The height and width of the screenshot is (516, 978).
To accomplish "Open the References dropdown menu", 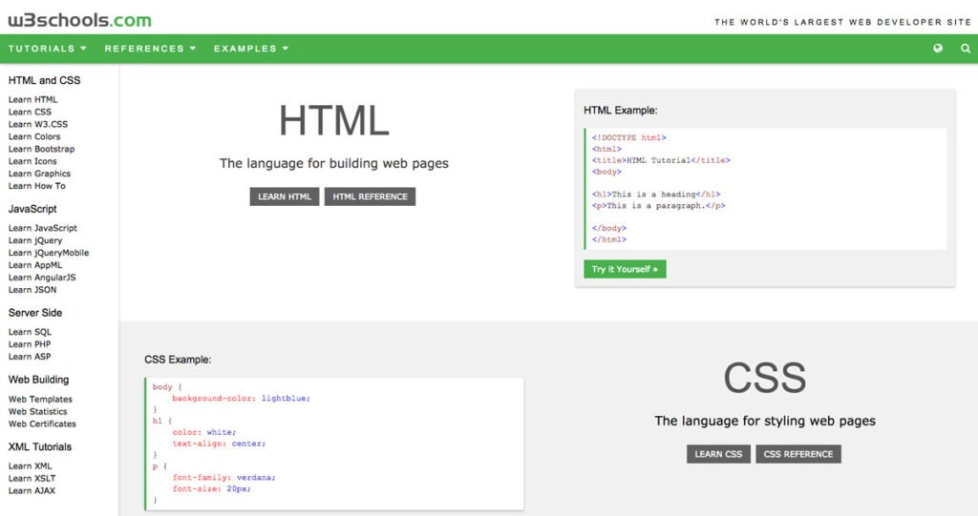I will click(150, 48).
